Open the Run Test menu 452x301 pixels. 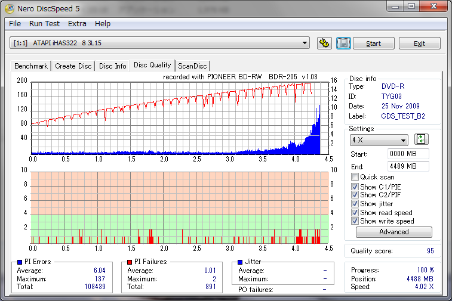44,24
